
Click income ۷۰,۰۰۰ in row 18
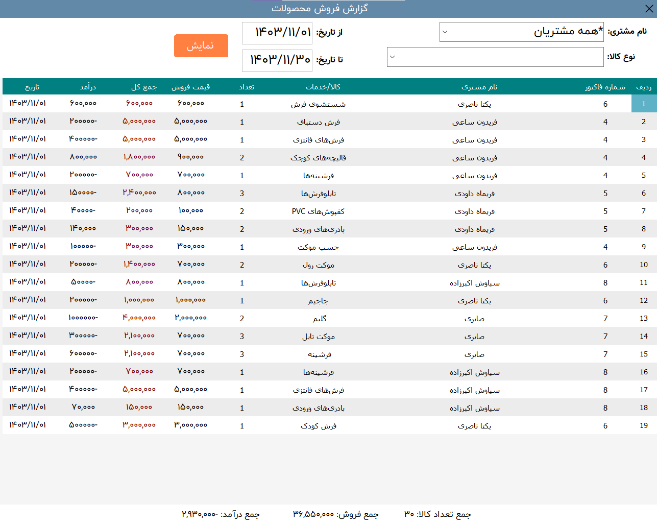83,407
